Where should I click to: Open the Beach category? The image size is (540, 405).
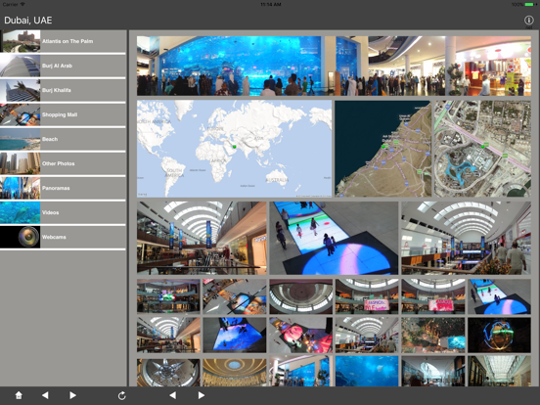63,139
